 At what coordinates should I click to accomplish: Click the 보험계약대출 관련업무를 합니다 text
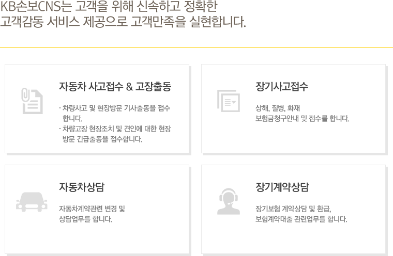(301, 219)
